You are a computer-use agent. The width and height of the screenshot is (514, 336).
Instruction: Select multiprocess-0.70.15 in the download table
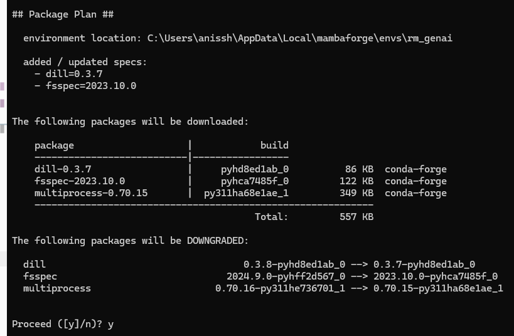(x=91, y=193)
